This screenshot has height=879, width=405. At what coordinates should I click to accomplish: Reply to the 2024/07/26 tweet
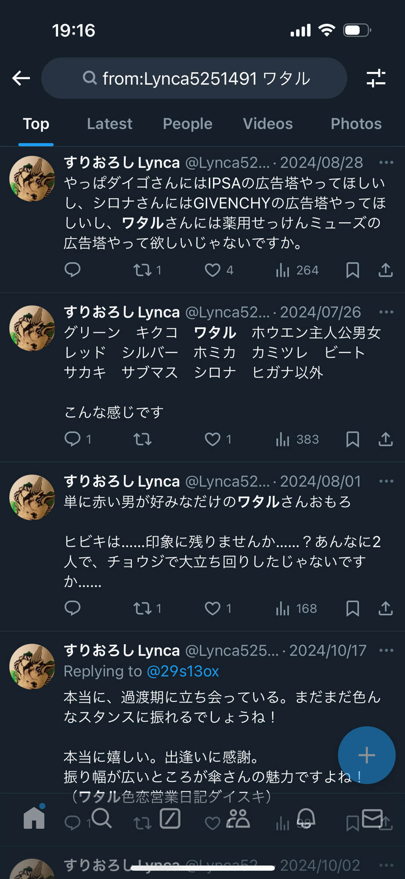point(72,439)
